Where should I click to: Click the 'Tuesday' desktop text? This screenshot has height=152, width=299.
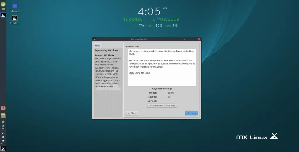coord(133,20)
